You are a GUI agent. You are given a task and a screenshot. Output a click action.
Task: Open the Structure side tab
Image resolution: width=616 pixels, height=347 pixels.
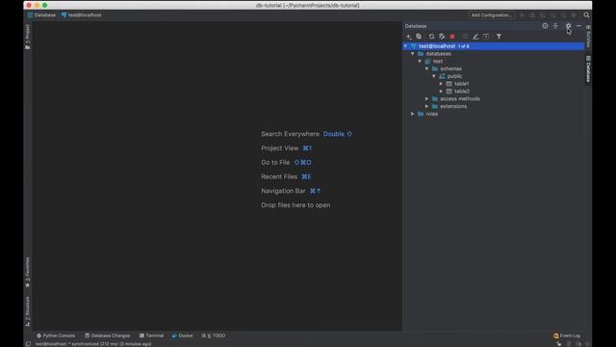(28, 311)
